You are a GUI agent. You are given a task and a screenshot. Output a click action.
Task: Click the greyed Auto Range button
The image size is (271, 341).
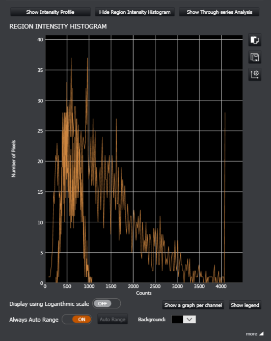click(x=113, y=319)
